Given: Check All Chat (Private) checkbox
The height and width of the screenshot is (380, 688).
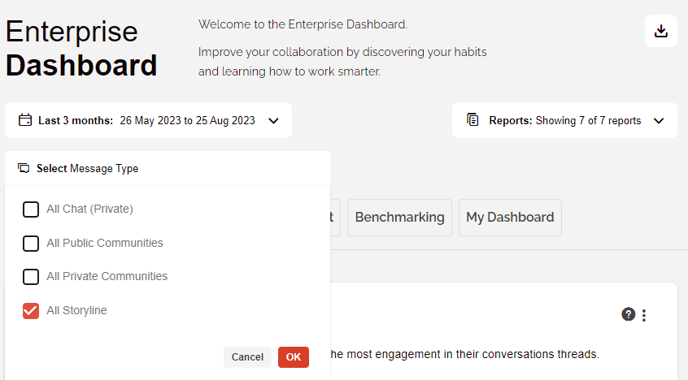Looking at the screenshot, I should tap(31, 209).
